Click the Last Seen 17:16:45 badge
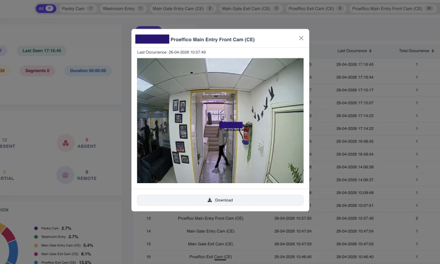The height and width of the screenshot is (264, 440). click(x=42, y=51)
